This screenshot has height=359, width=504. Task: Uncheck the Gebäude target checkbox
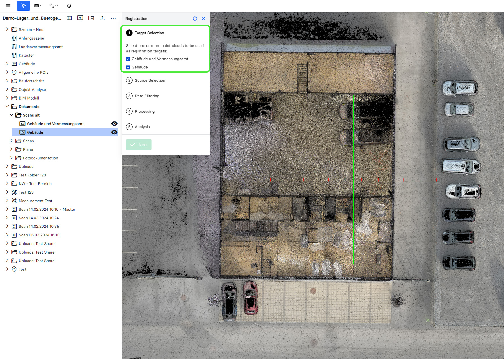(x=128, y=67)
